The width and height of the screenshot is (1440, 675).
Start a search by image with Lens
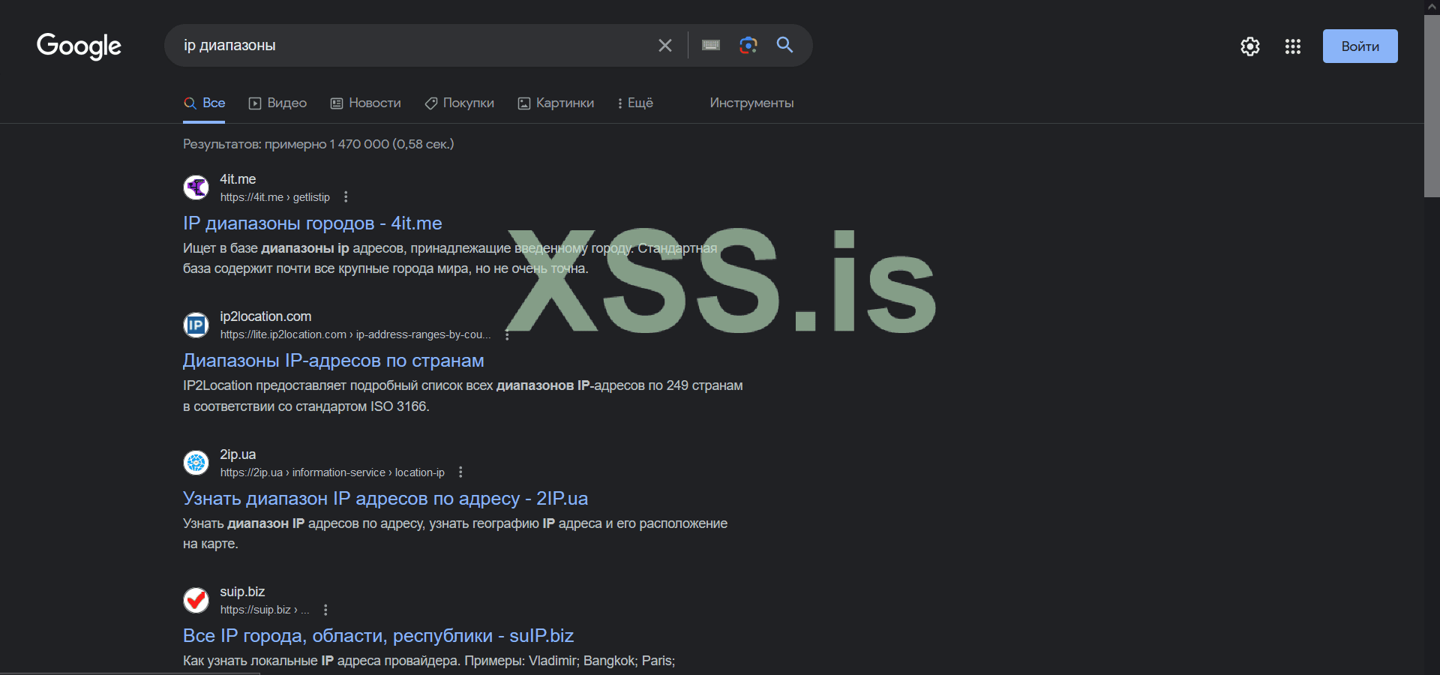[748, 46]
